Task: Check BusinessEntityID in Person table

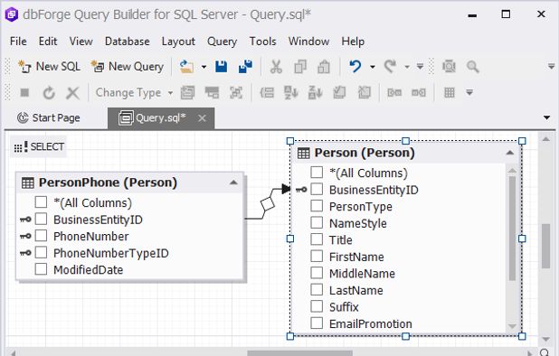Action: click(317, 189)
